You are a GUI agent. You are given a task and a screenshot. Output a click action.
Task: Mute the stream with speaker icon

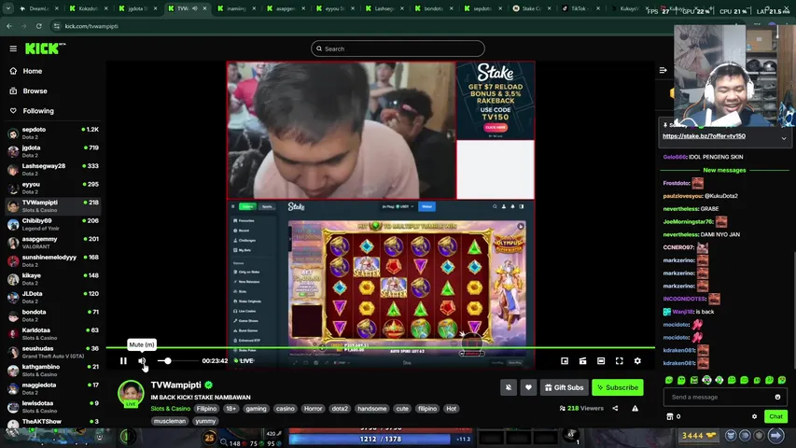coord(142,360)
